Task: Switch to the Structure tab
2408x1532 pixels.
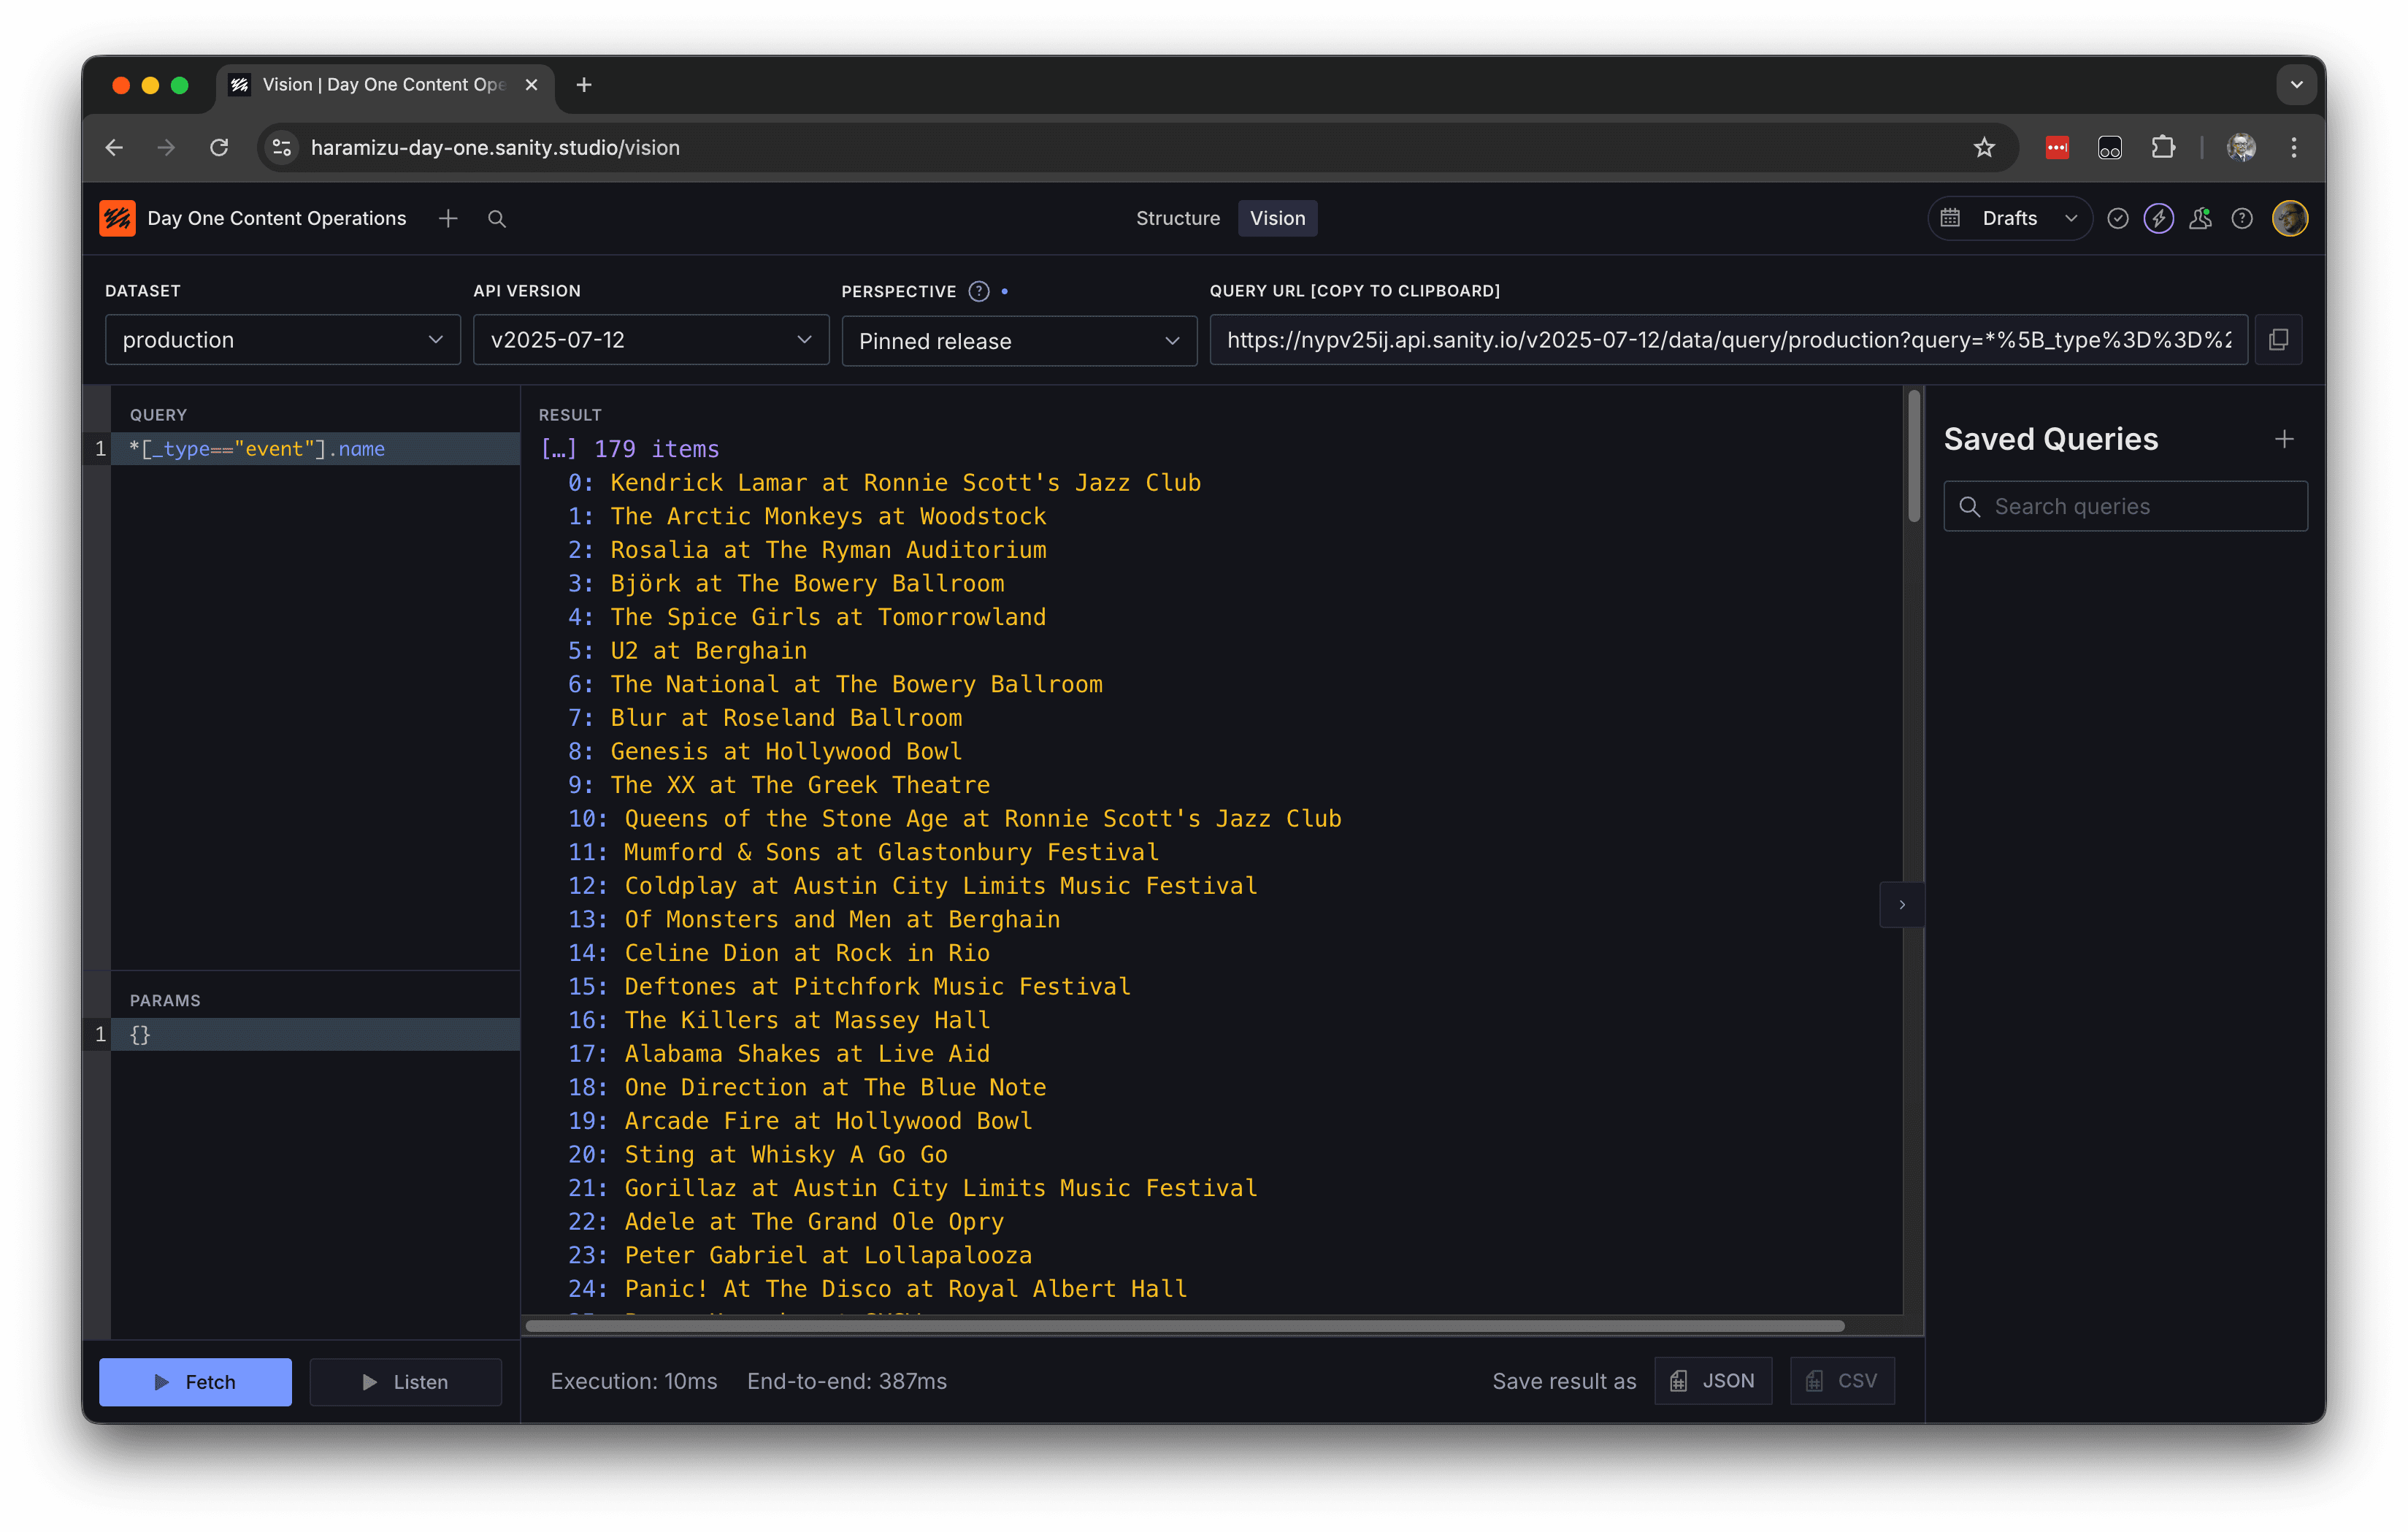Action: [1177, 218]
